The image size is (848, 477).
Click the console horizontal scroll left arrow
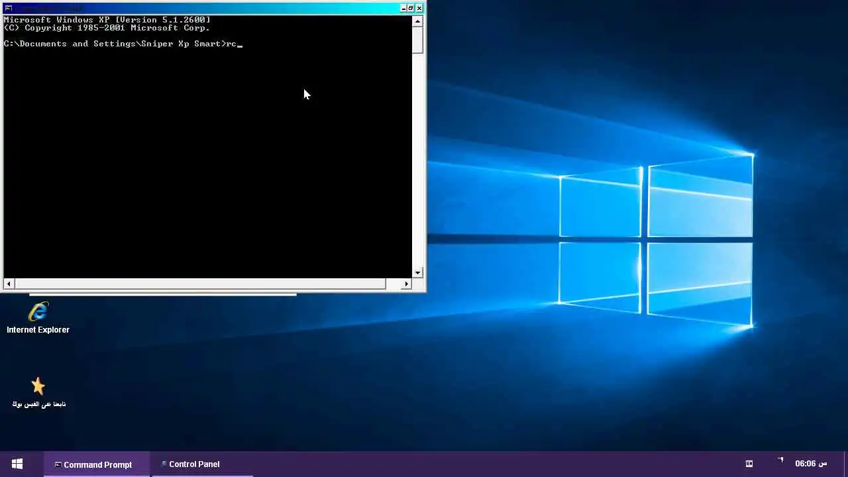point(9,284)
